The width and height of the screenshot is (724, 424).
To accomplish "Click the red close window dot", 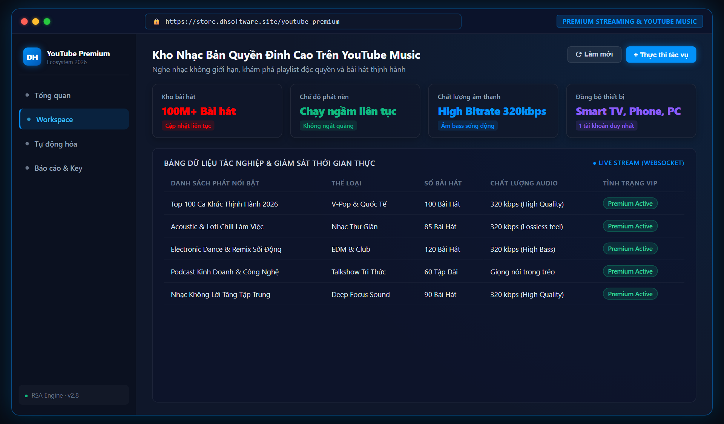I will tap(25, 21).
